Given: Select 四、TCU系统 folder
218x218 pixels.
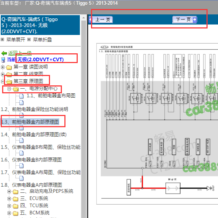Looking at the screenshot, I should click(34, 205).
